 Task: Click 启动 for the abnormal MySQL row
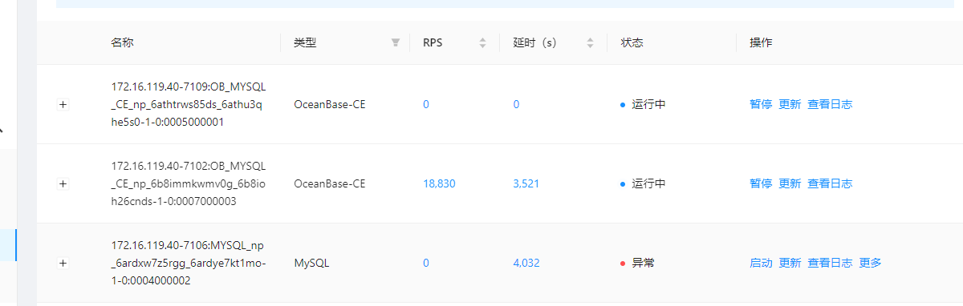(761, 263)
